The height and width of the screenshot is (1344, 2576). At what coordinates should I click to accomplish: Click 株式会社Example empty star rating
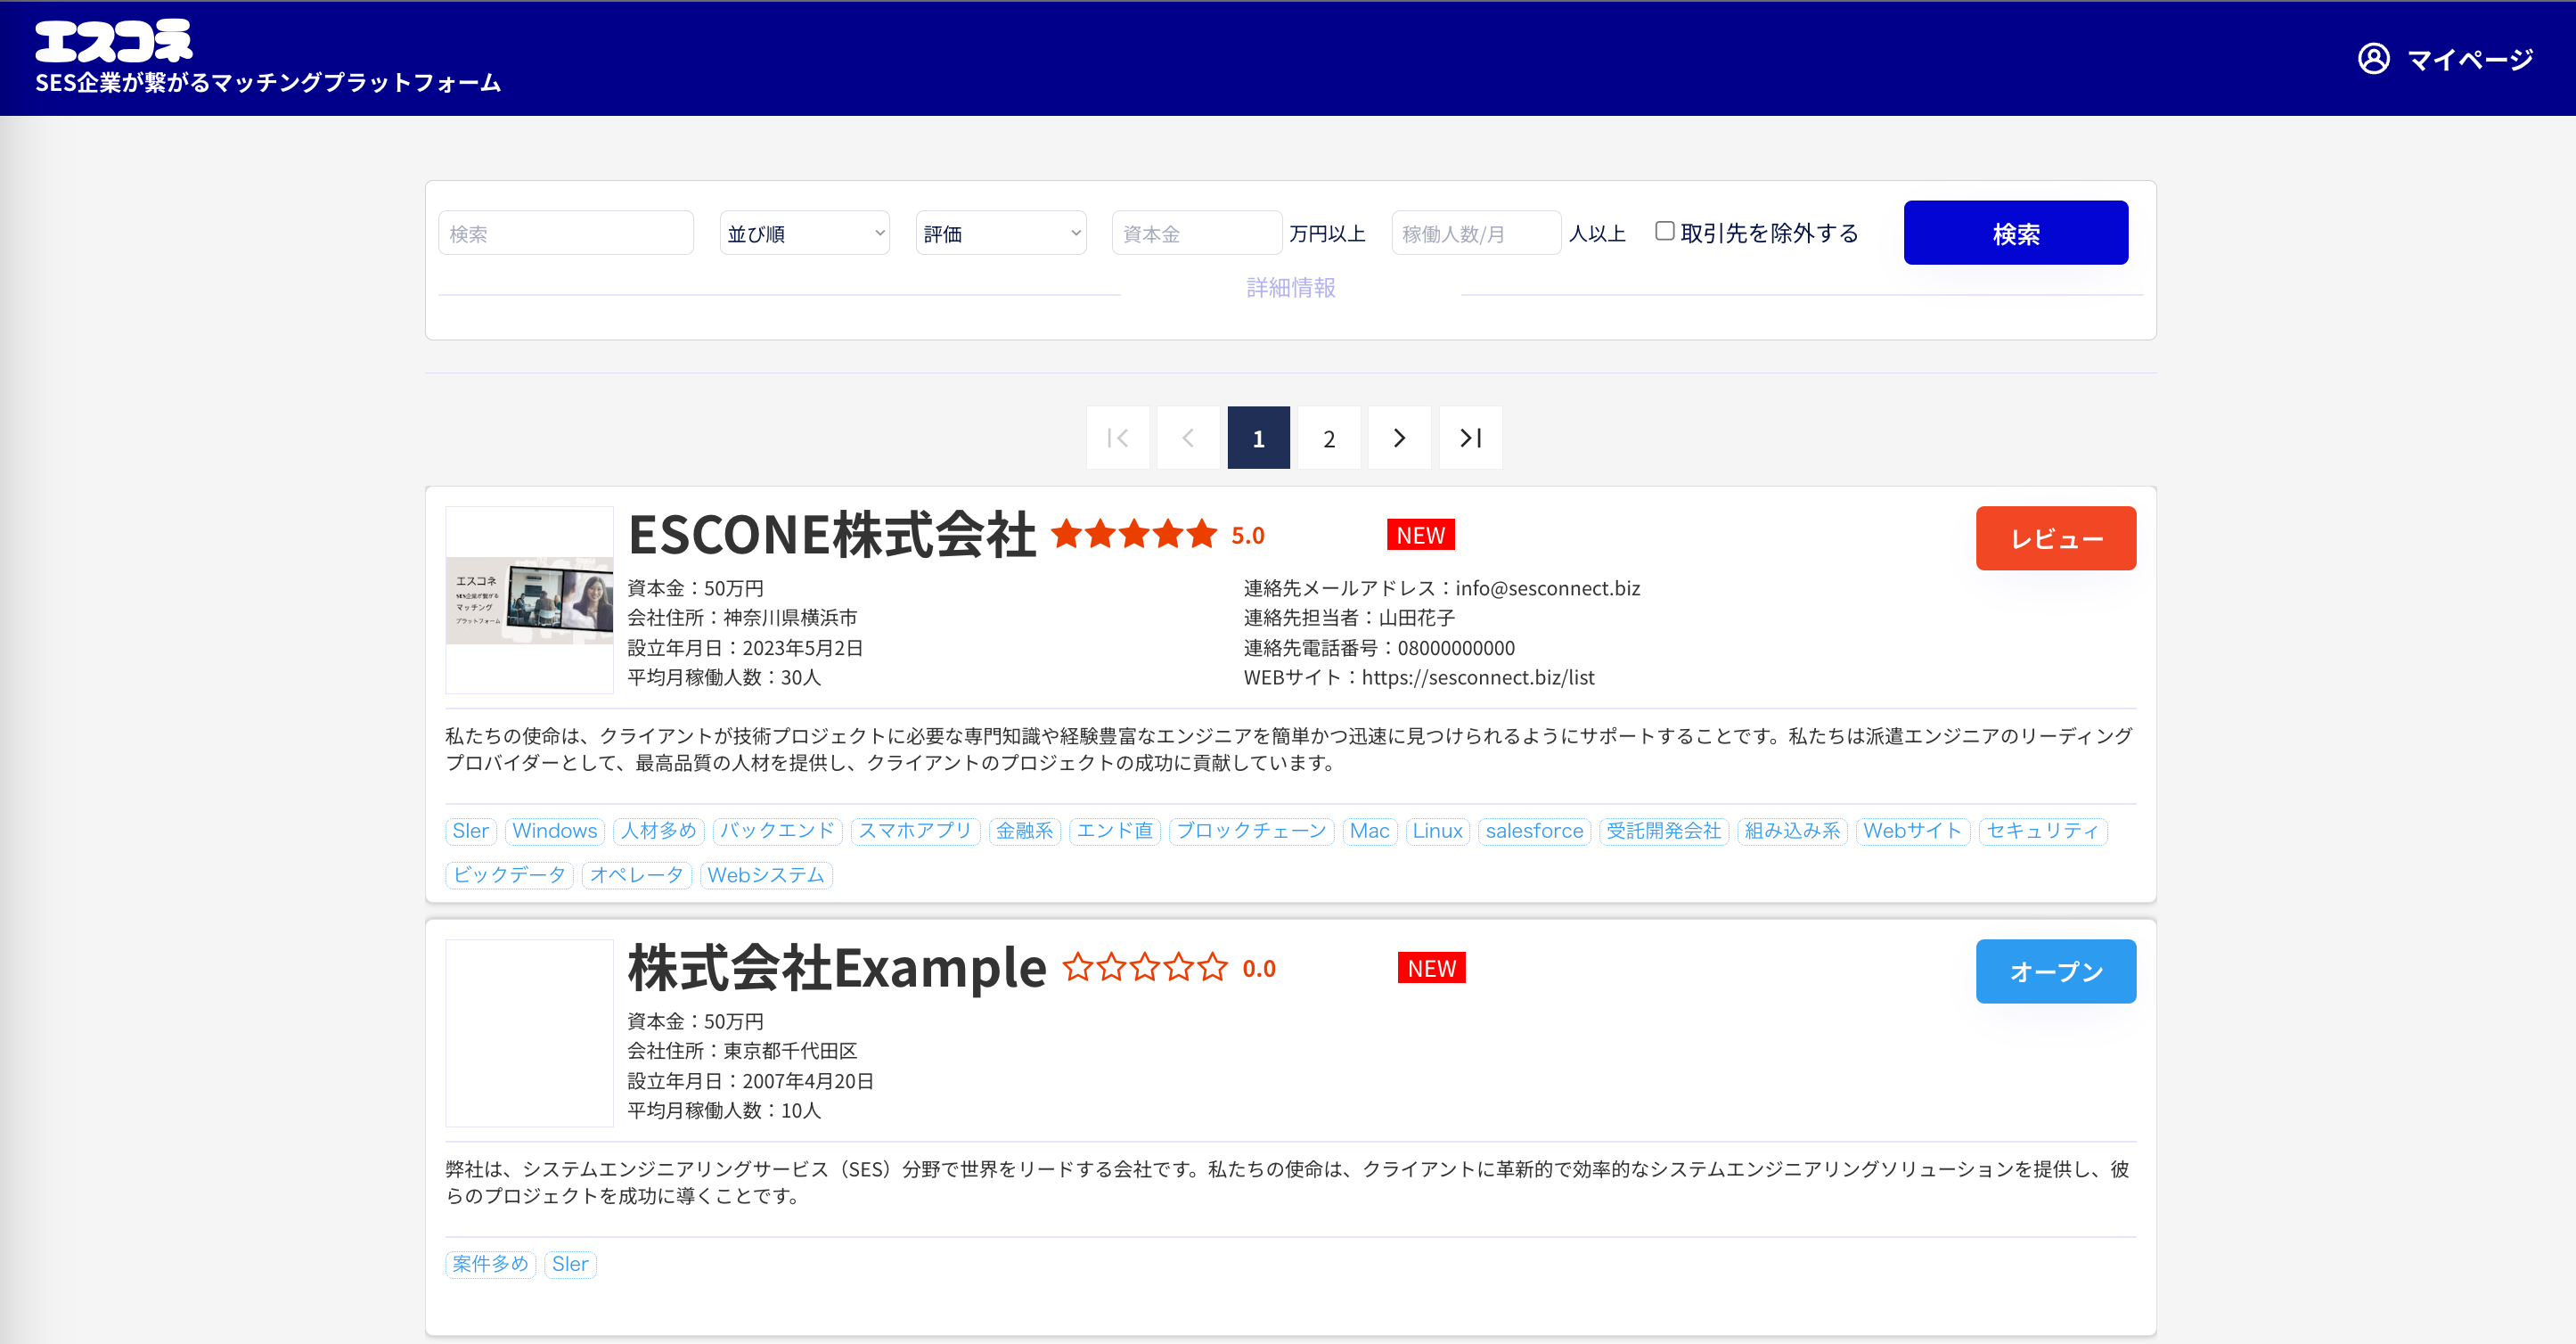click(x=1144, y=968)
